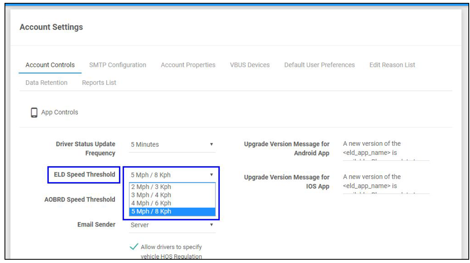Screen dimensions: 470x263
Task: Open the Driver Status Update Frequency dropdown
Action: (172, 145)
